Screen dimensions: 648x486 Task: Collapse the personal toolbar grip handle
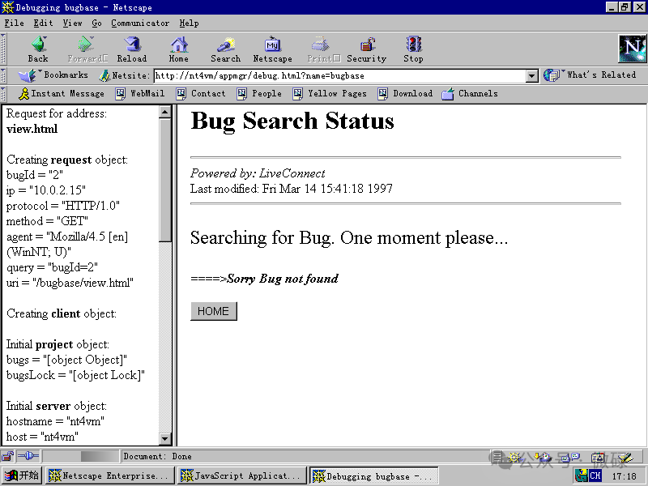click(x=3, y=94)
